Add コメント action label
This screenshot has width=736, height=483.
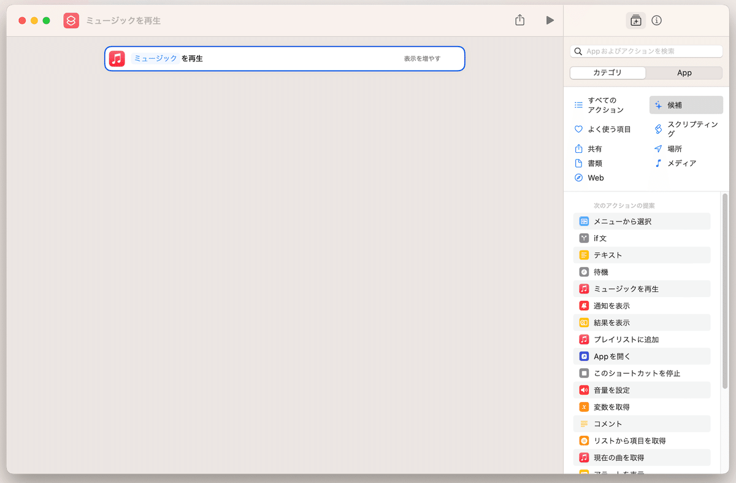[608, 423]
